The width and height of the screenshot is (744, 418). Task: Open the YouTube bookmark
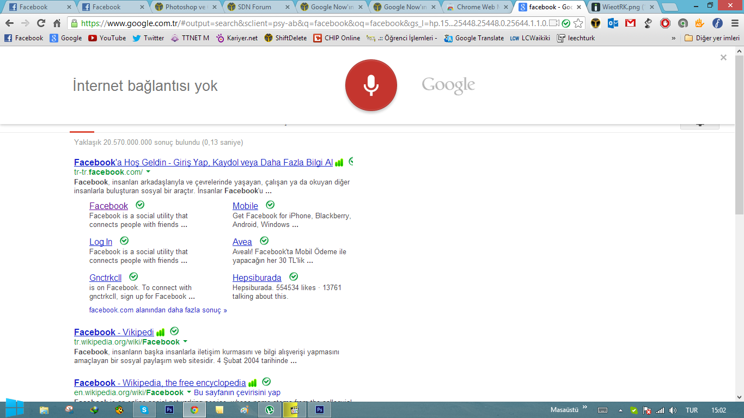pos(107,38)
